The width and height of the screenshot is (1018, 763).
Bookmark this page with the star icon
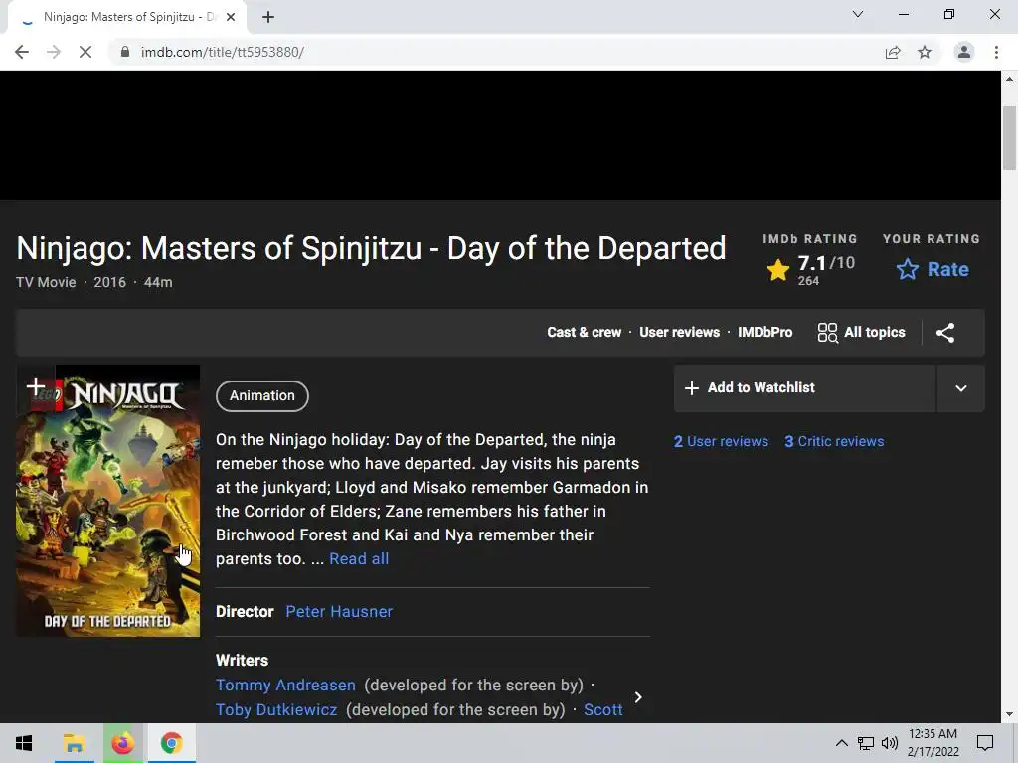click(925, 52)
